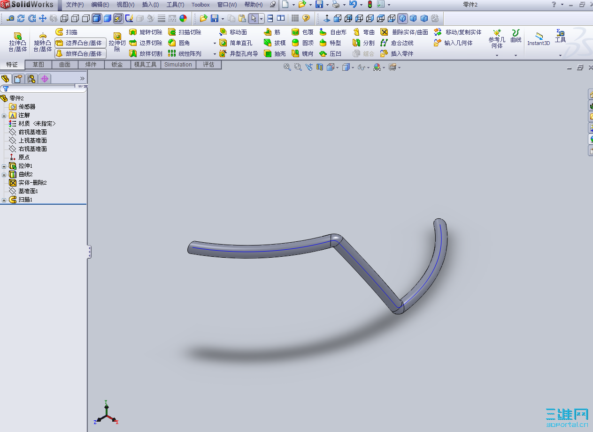The height and width of the screenshot is (432, 593).
Task: Expand the feature manager chevron arrows
Action: (82, 78)
